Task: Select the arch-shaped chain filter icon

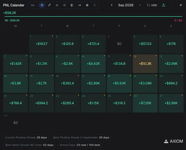Action: coord(57,5)
